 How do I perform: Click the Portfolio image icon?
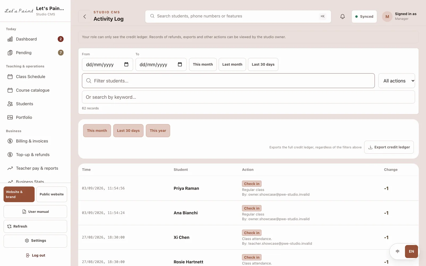pos(10,117)
